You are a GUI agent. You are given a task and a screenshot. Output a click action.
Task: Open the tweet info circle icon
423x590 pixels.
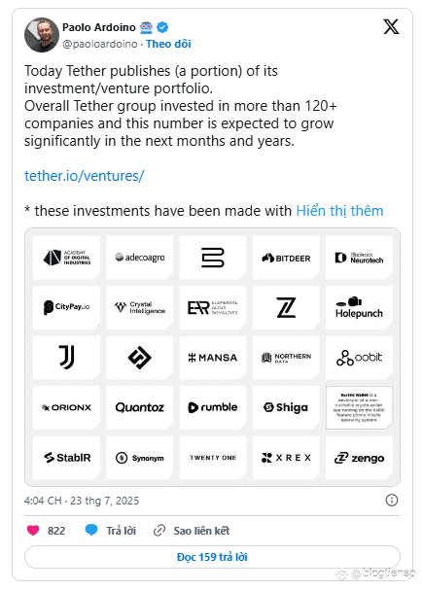[391, 500]
